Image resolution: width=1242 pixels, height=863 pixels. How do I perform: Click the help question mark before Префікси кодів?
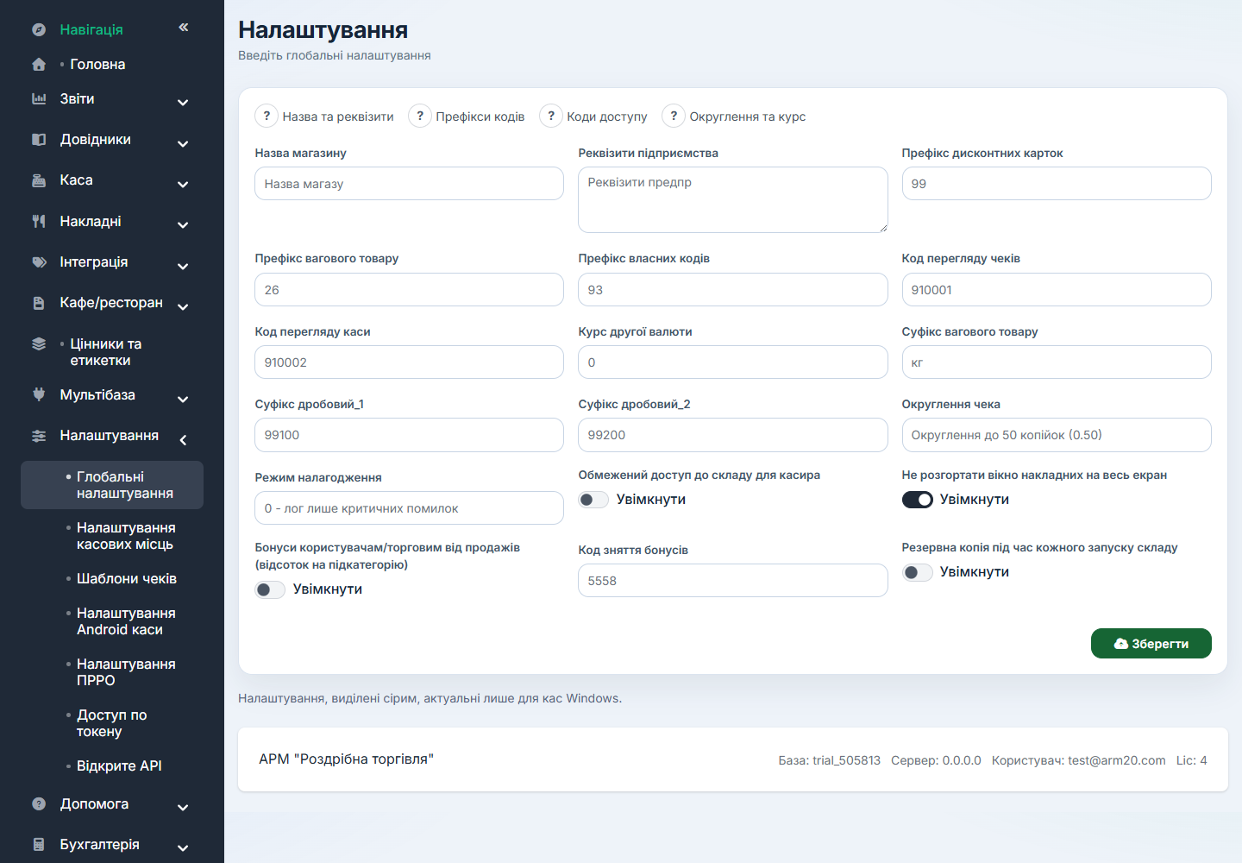click(x=420, y=116)
